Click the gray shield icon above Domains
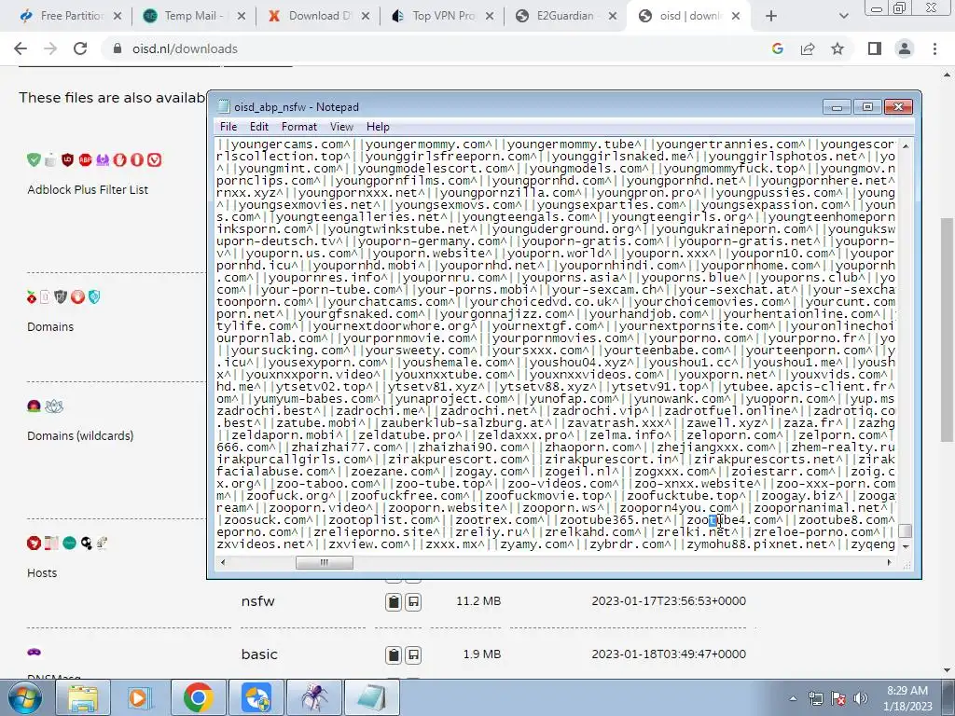This screenshot has height=716, width=955. click(x=61, y=297)
